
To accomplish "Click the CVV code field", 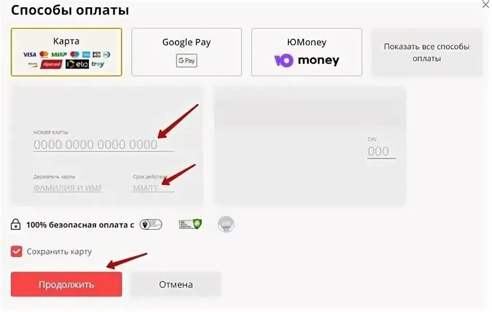I will coord(381,152).
